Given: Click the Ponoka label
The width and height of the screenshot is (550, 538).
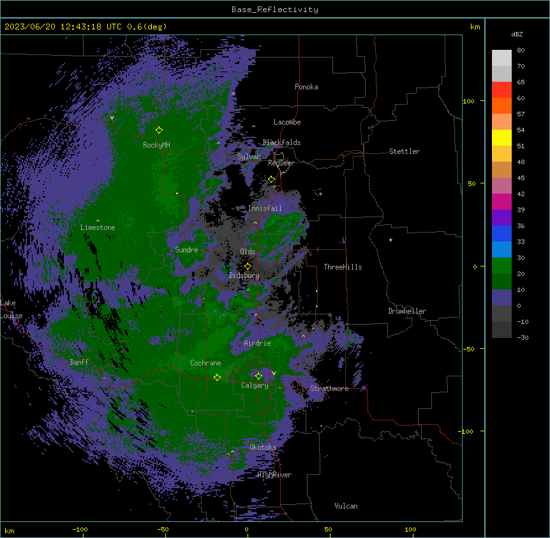Looking at the screenshot, I should point(306,87).
